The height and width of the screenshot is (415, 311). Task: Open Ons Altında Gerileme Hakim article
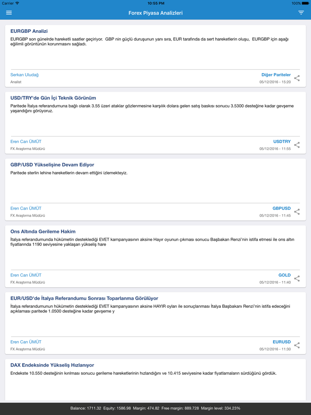[43, 232]
